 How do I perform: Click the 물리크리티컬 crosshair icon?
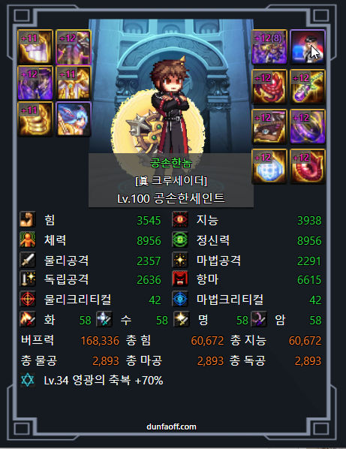(28, 299)
